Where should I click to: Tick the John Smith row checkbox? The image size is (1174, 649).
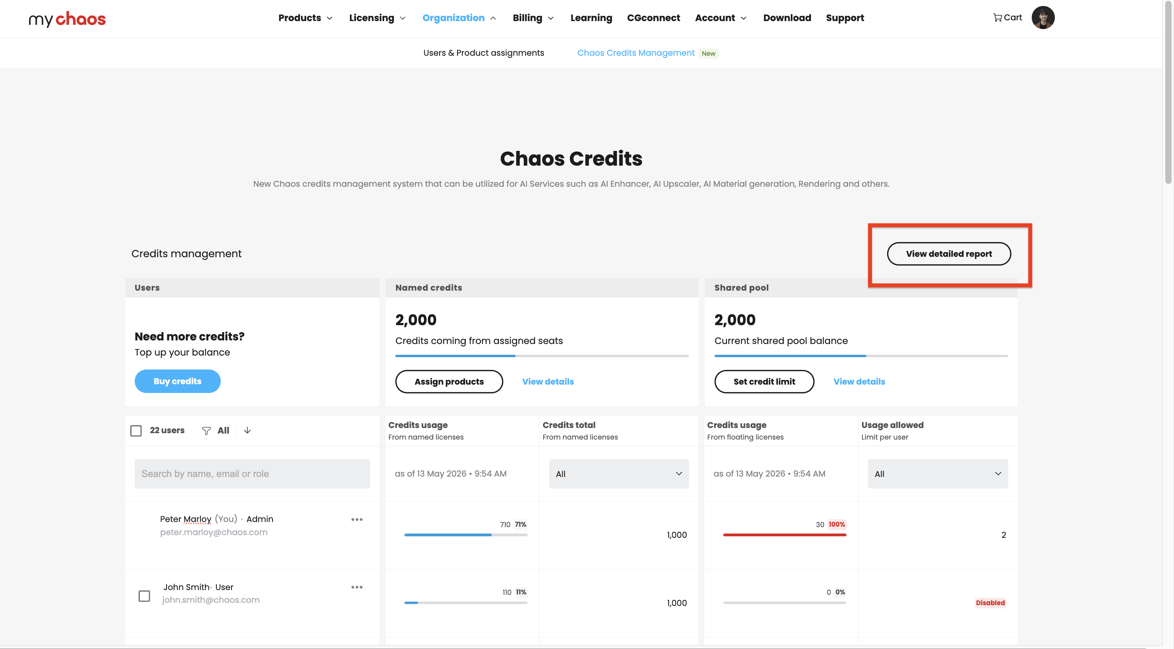click(x=144, y=596)
